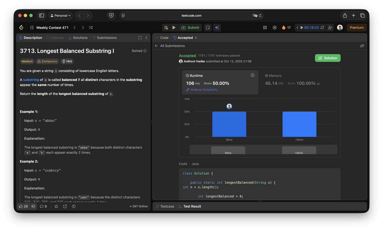Star the problem as favorite
Image resolution: width=383 pixels, height=231 pixels.
56,206
